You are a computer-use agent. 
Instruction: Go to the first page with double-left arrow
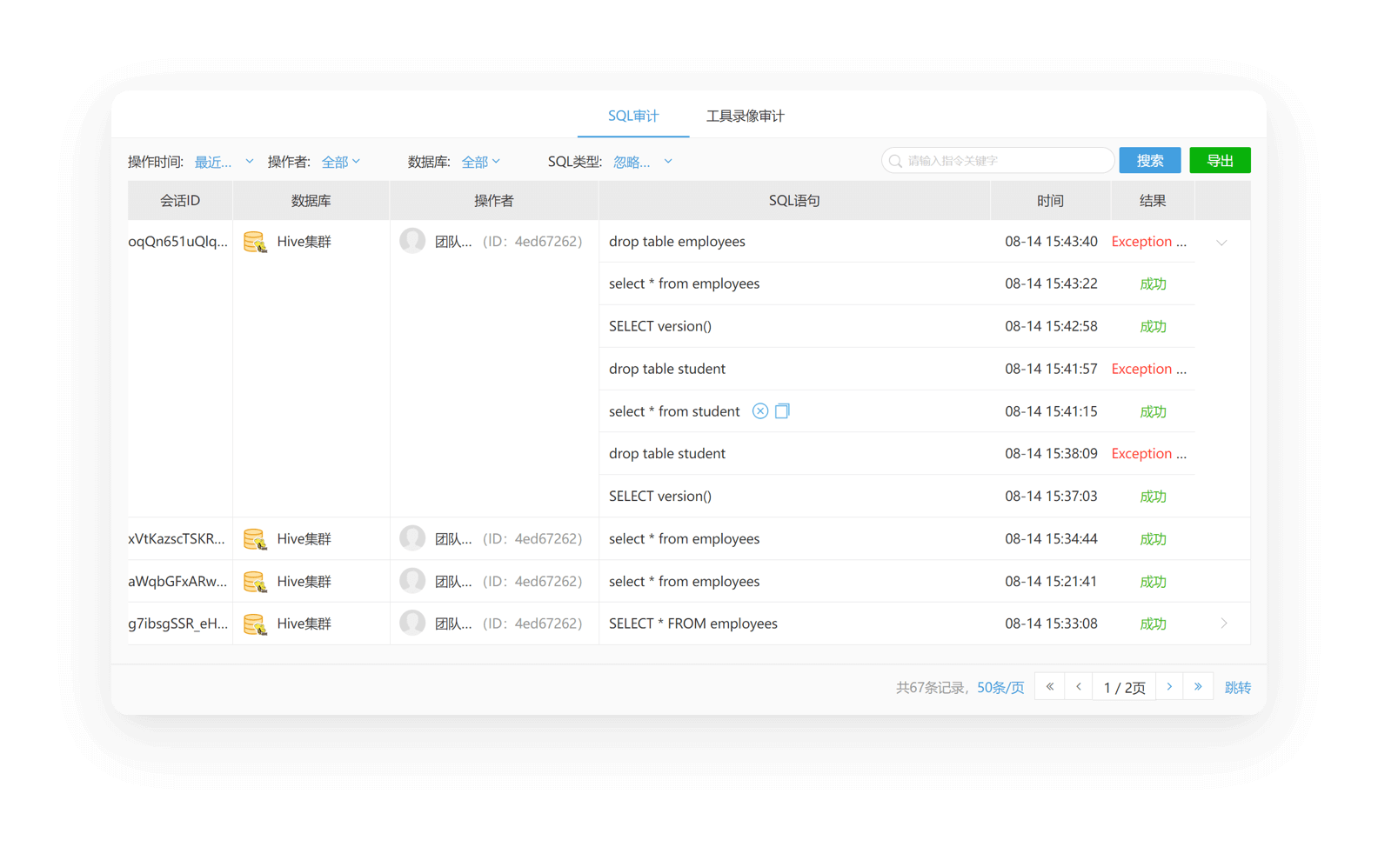coord(1049,687)
